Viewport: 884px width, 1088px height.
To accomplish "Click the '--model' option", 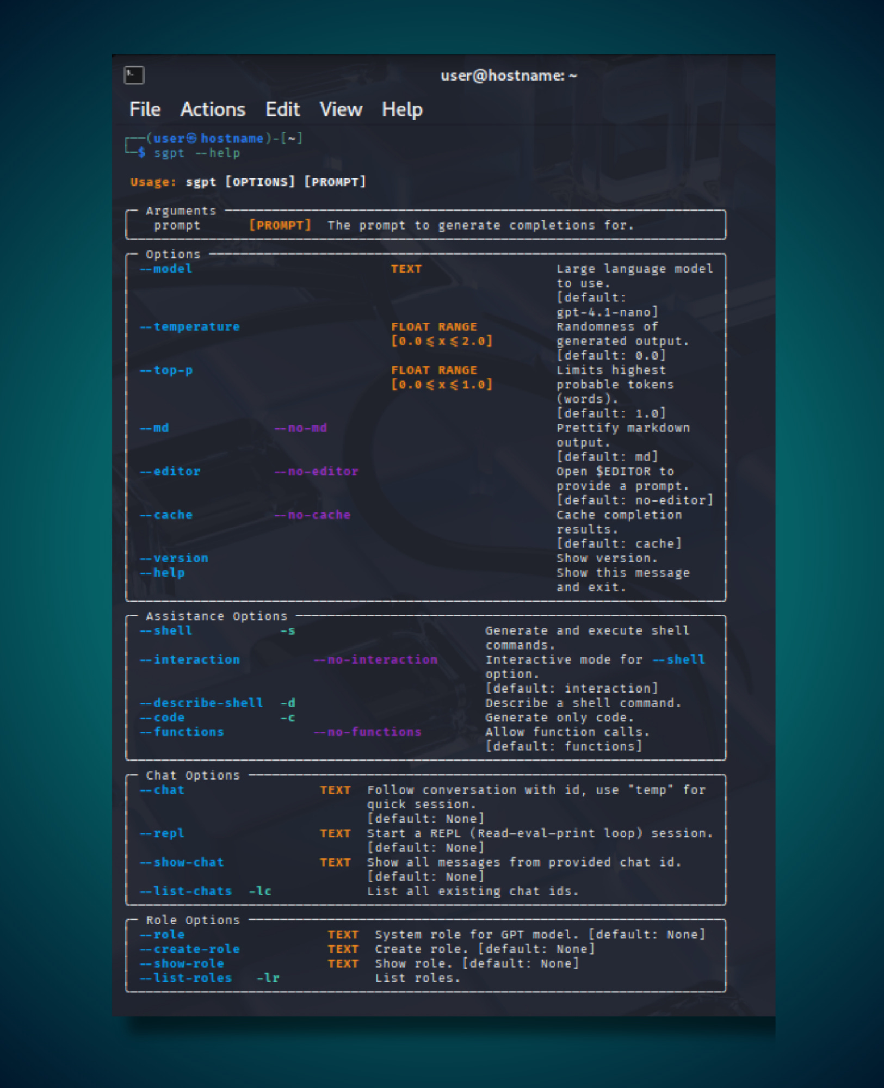I will 166,269.
